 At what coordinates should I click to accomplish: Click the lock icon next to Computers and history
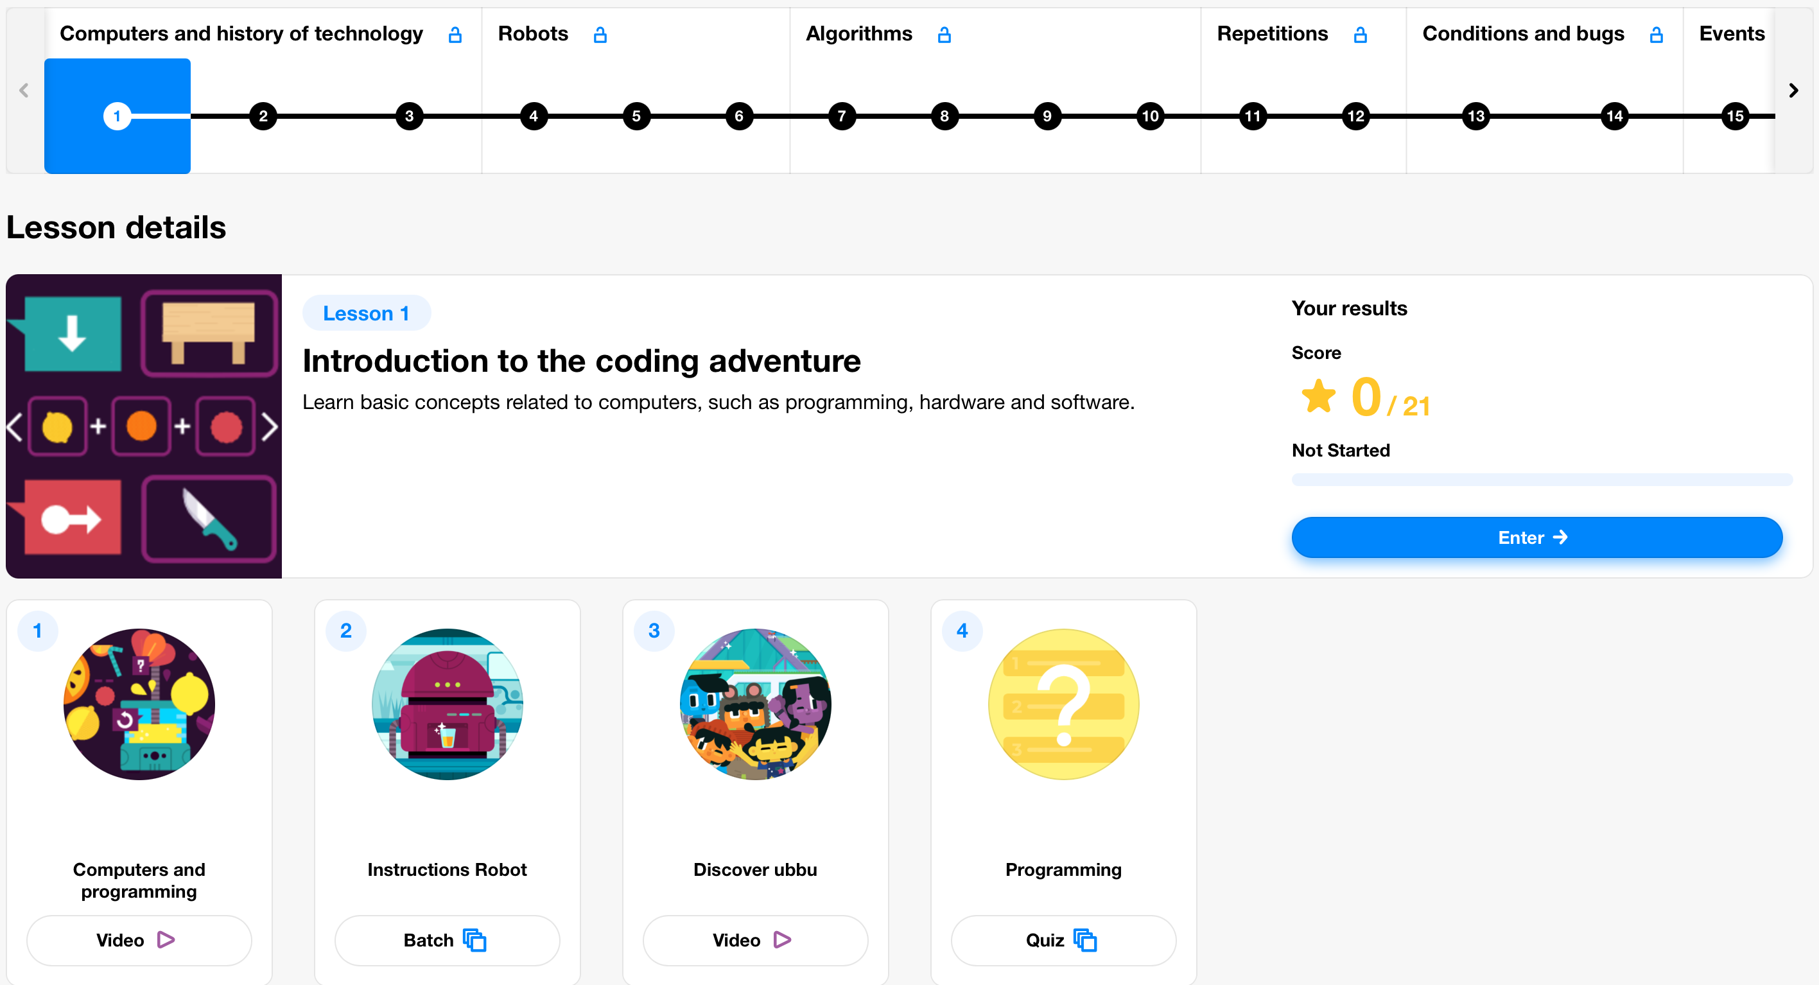(x=455, y=34)
